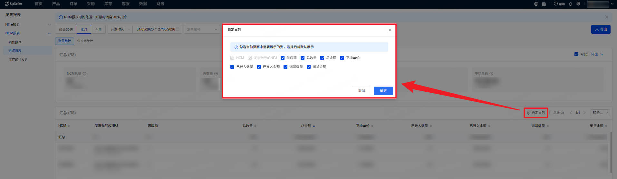Screen dimensions: 617x179
Task: Open the 50条 page size dropdown
Action: click(600, 113)
